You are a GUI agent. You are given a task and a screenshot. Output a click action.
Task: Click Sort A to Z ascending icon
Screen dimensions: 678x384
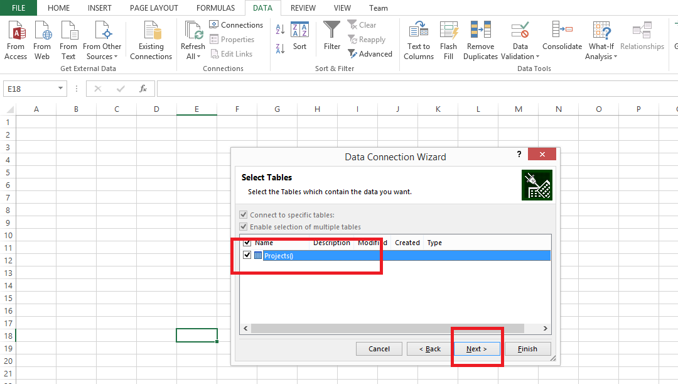click(280, 29)
